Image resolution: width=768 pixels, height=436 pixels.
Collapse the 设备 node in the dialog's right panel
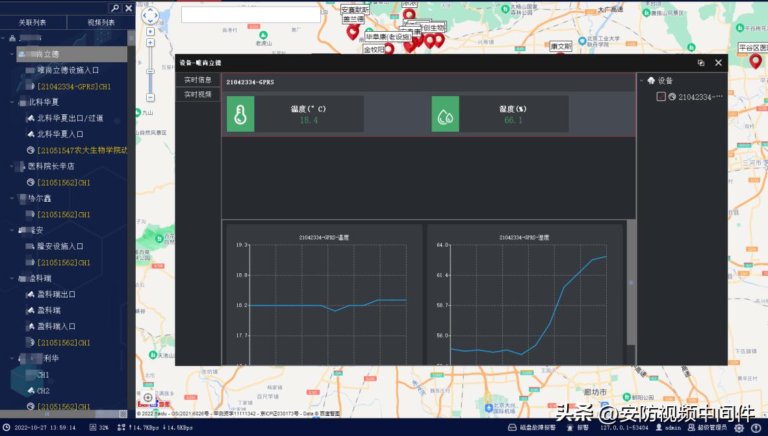pyautogui.click(x=641, y=80)
